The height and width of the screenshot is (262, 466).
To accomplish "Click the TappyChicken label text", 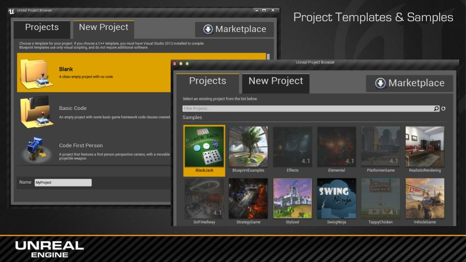I will point(380,222).
